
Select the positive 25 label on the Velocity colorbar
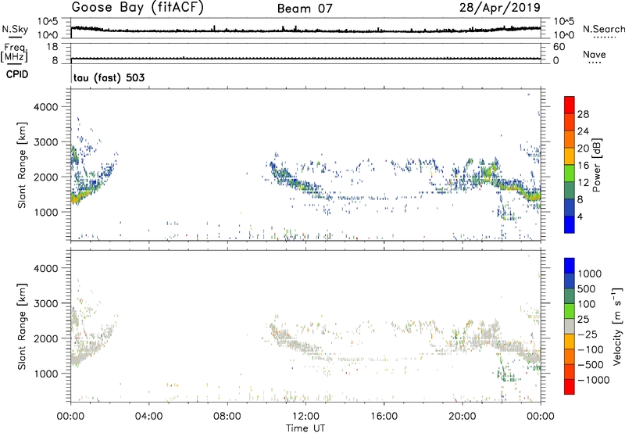tap(584, 319)
